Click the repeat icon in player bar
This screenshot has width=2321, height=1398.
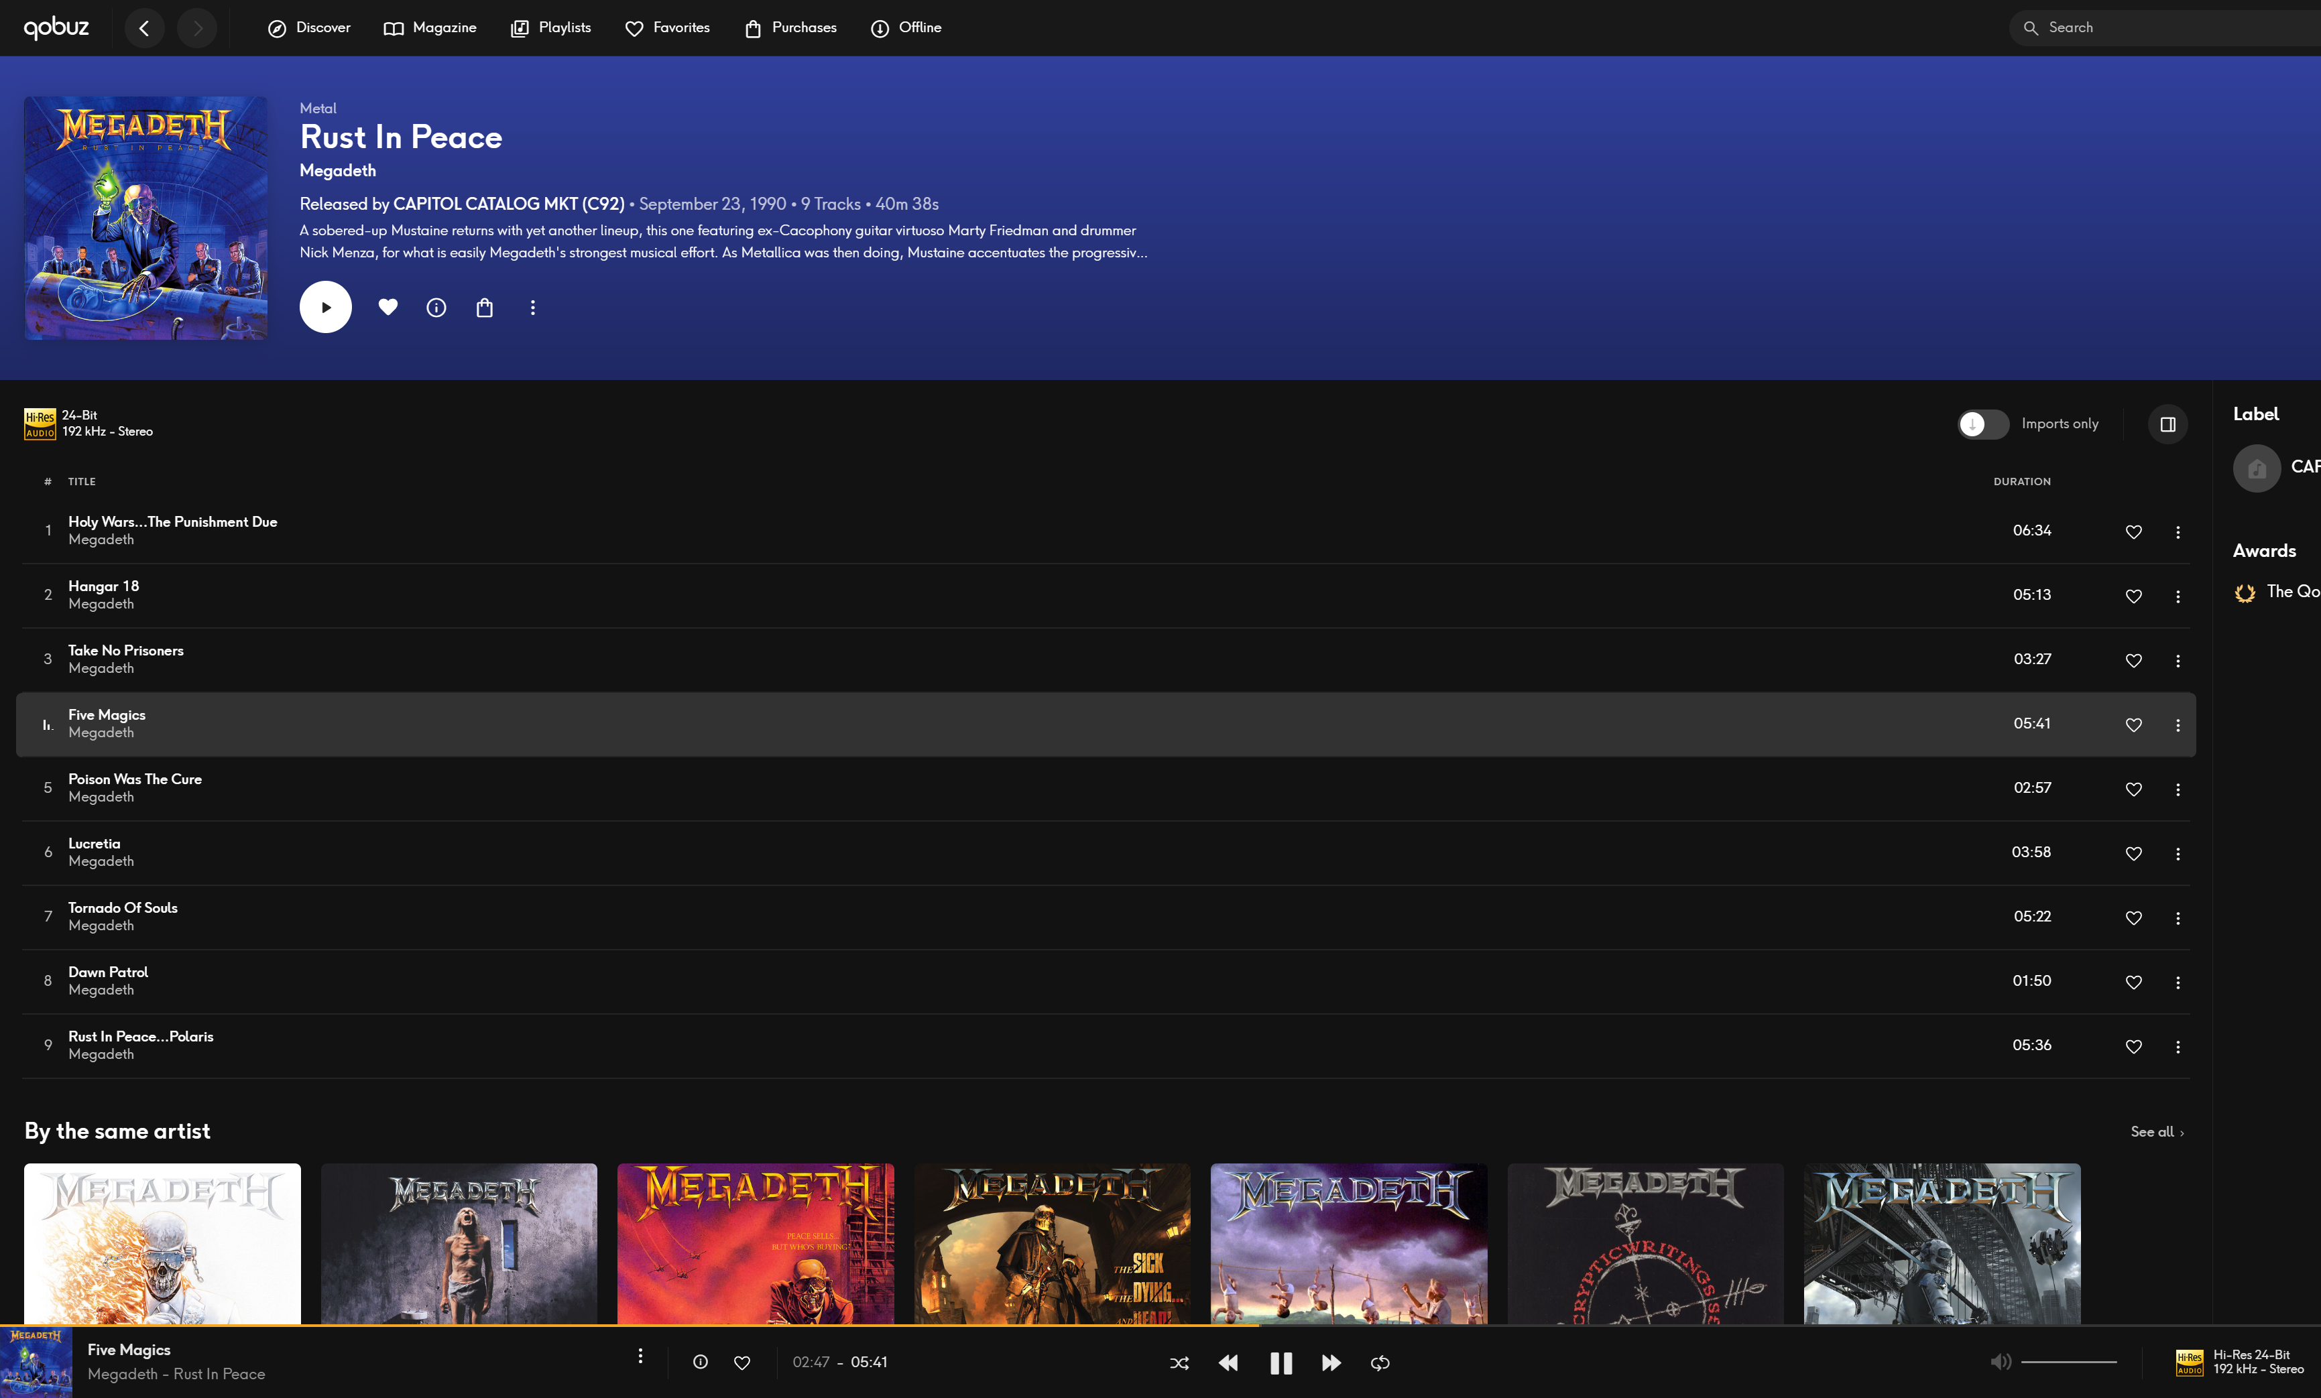[1380, 1362]
